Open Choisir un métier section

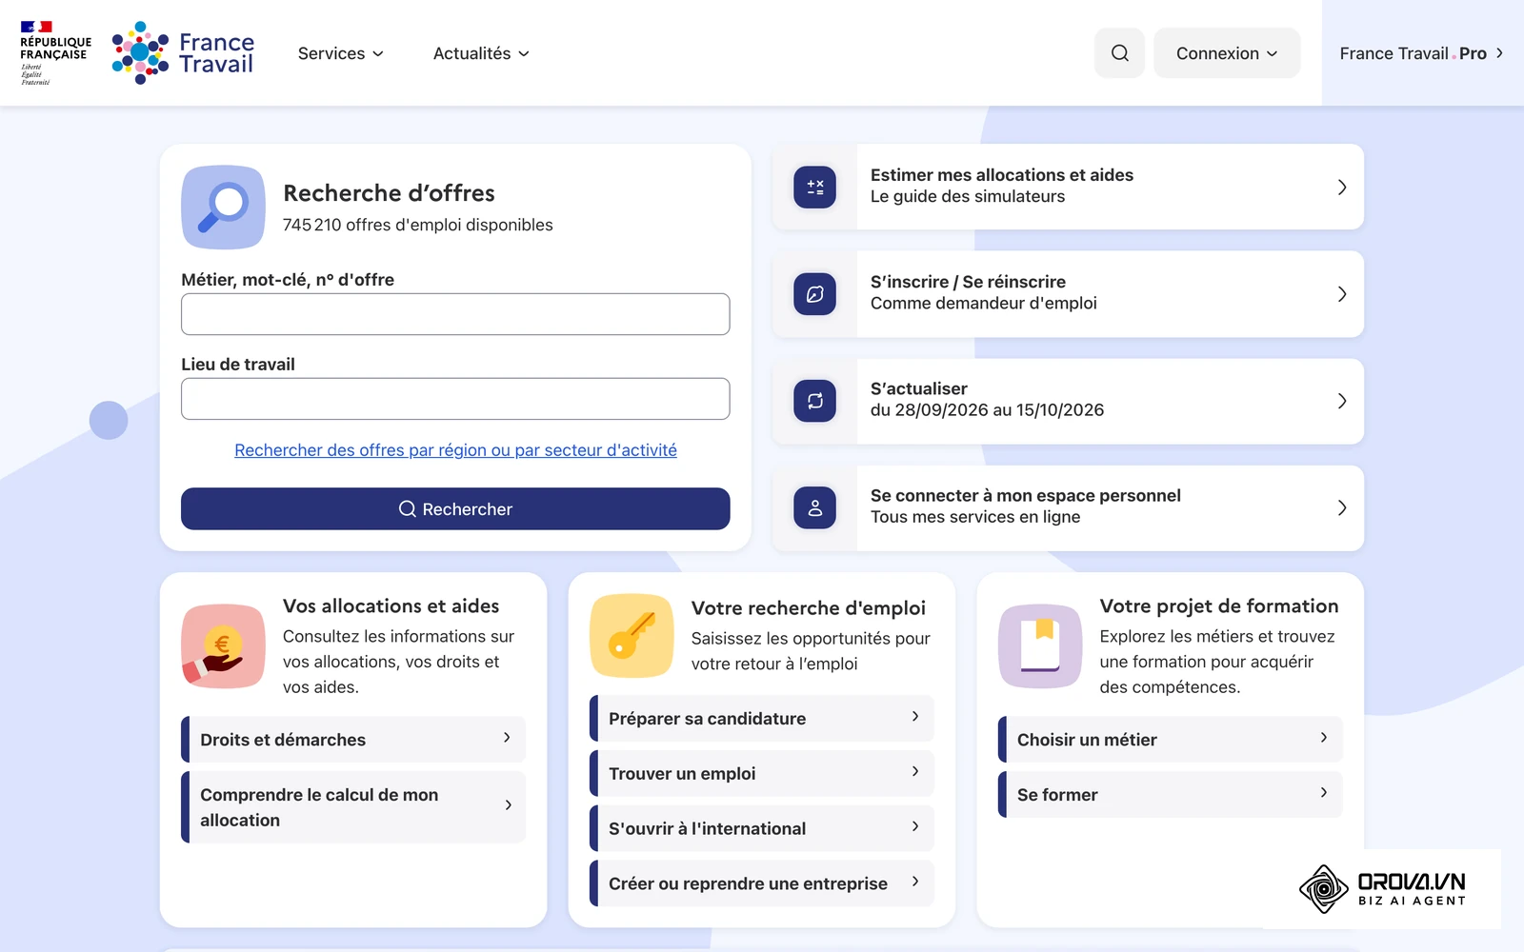point(1171,740)
